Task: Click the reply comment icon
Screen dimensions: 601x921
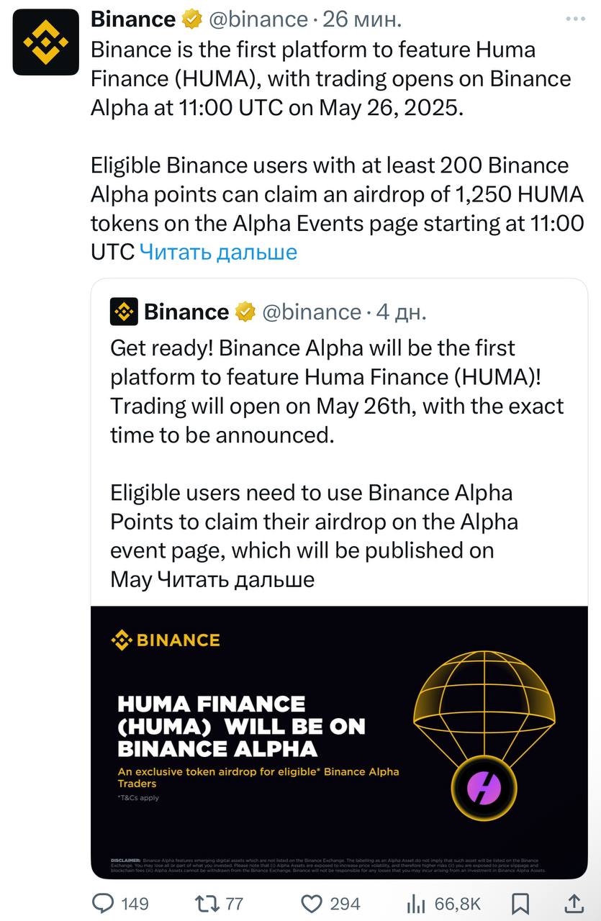Action: (x=104, y=904)
